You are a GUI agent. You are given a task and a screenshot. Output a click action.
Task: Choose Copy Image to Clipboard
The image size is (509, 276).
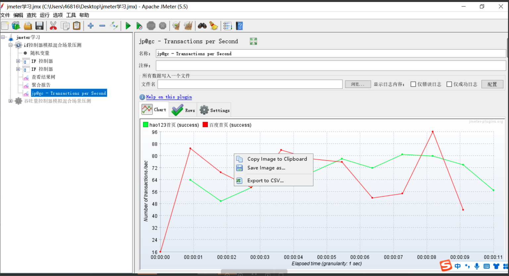[274, 159]
